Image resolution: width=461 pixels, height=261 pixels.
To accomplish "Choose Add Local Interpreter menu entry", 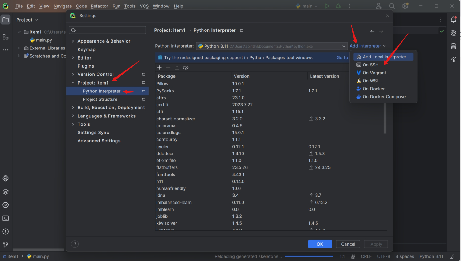I will pos(383,57).
